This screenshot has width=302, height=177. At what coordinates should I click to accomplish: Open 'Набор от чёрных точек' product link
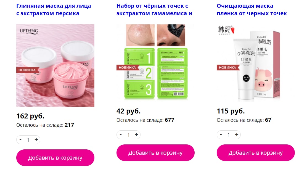point(154,10)
